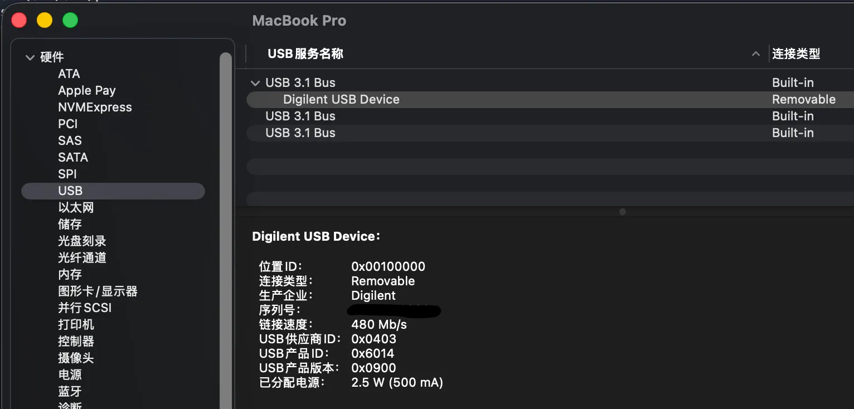This screenshot has height=409, width=854.
Task: Open 以太网 in the sidebar
Action: [76, 208]
